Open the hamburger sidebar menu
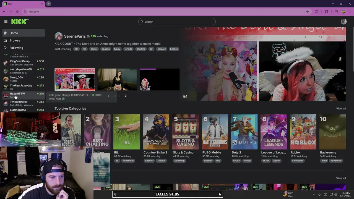 (6, 22)
